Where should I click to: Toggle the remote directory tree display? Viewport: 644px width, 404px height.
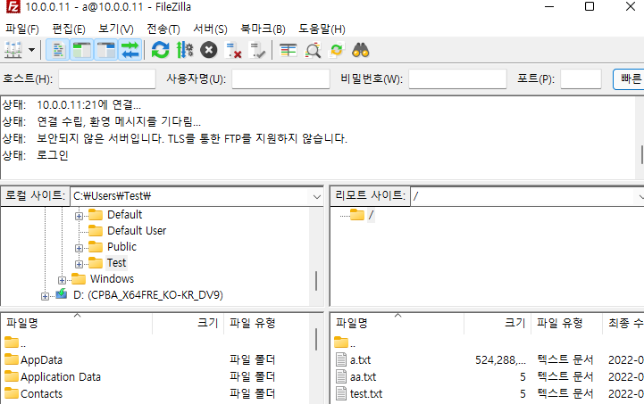[106, 50]
